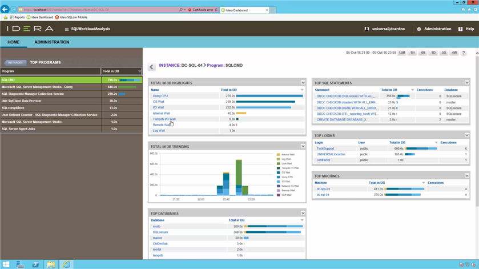Open the Windows Start button

coord(6,264)
